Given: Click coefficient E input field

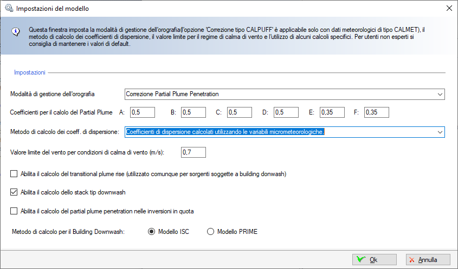Looking at the screenshot, I should point(332,112).
